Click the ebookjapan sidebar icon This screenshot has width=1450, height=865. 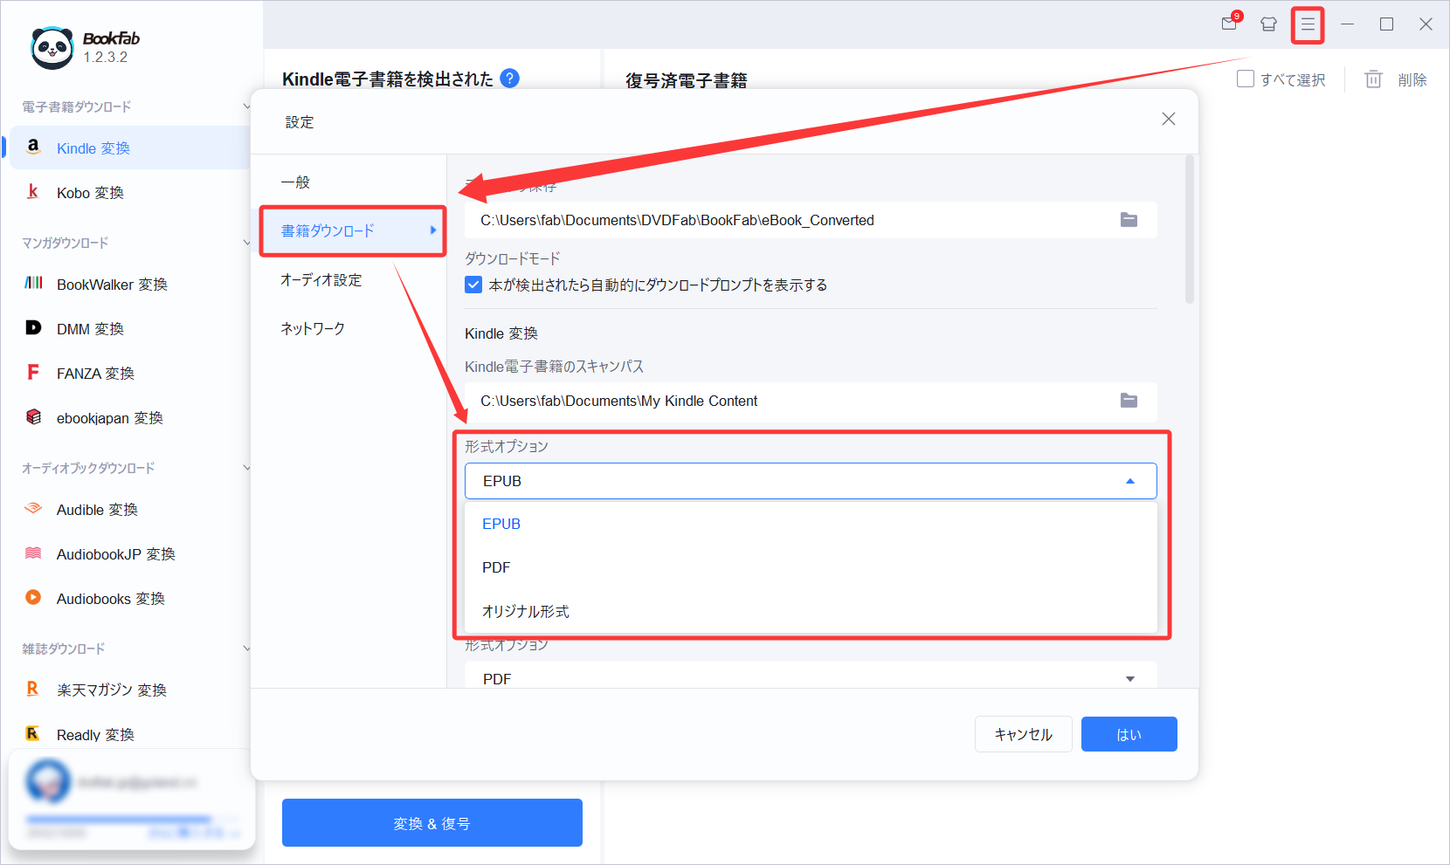[x=33, y=417]
